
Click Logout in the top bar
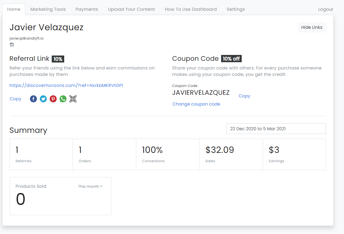tap(325, 9)
